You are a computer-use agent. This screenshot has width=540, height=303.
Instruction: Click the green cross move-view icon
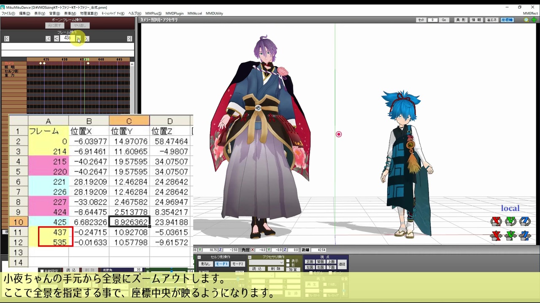pos(534,20)
